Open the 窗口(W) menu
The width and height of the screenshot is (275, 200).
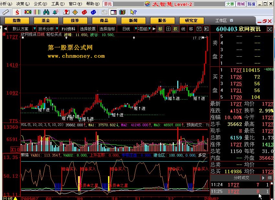75,4
